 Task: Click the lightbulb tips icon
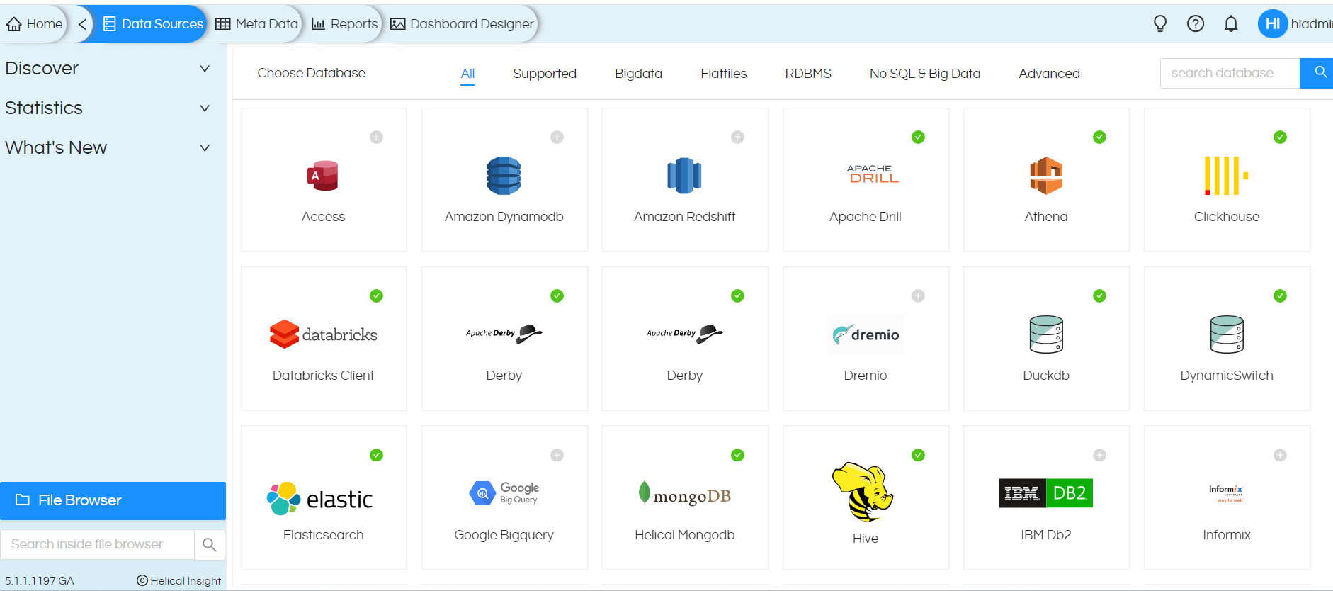pyautogui.click(x=1160, y=24)
